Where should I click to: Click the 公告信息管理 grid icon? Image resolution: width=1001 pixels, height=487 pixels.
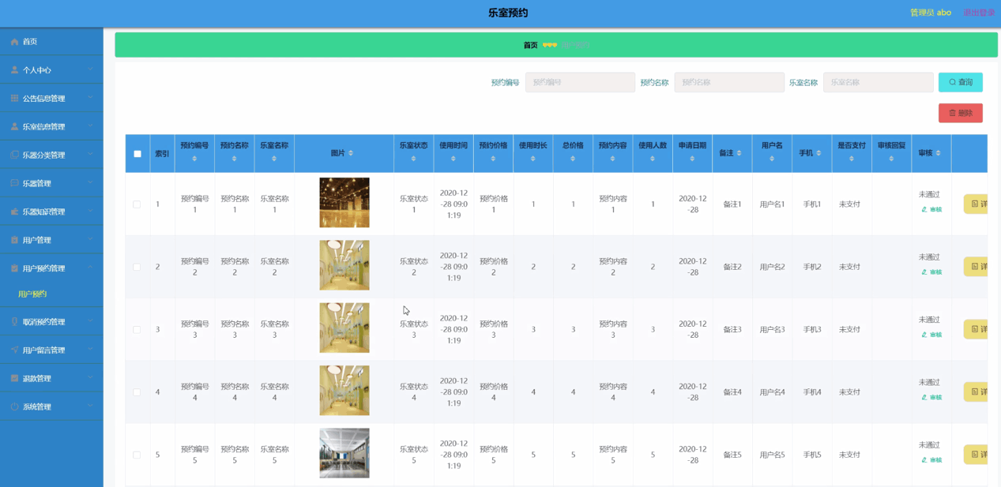pyautogui.click(x=13, y=98)
